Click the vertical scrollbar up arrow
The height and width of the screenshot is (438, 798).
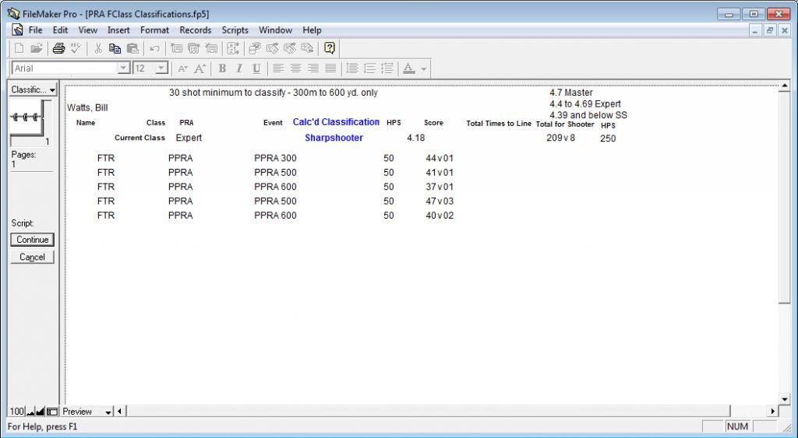click(784, 86)
